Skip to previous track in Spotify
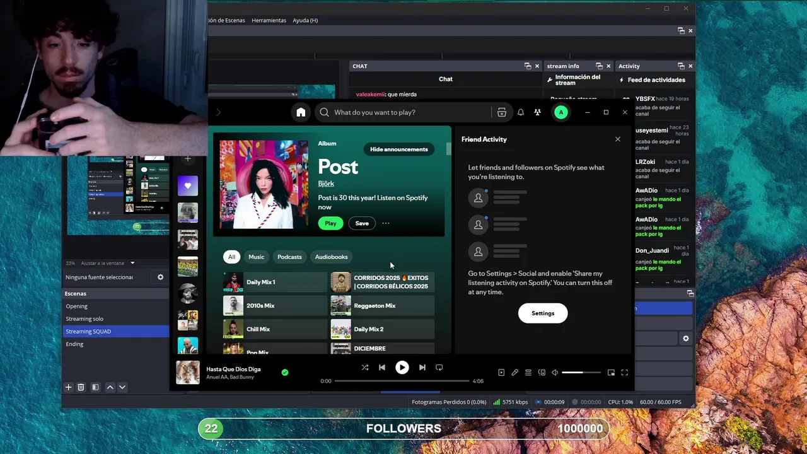This screenshot has height=454, width=807. click(x=382, y=368)
